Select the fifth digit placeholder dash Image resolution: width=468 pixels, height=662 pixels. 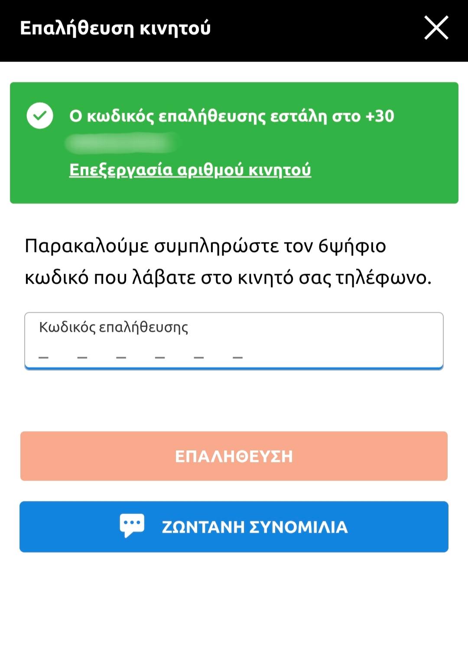click(199, 357)
